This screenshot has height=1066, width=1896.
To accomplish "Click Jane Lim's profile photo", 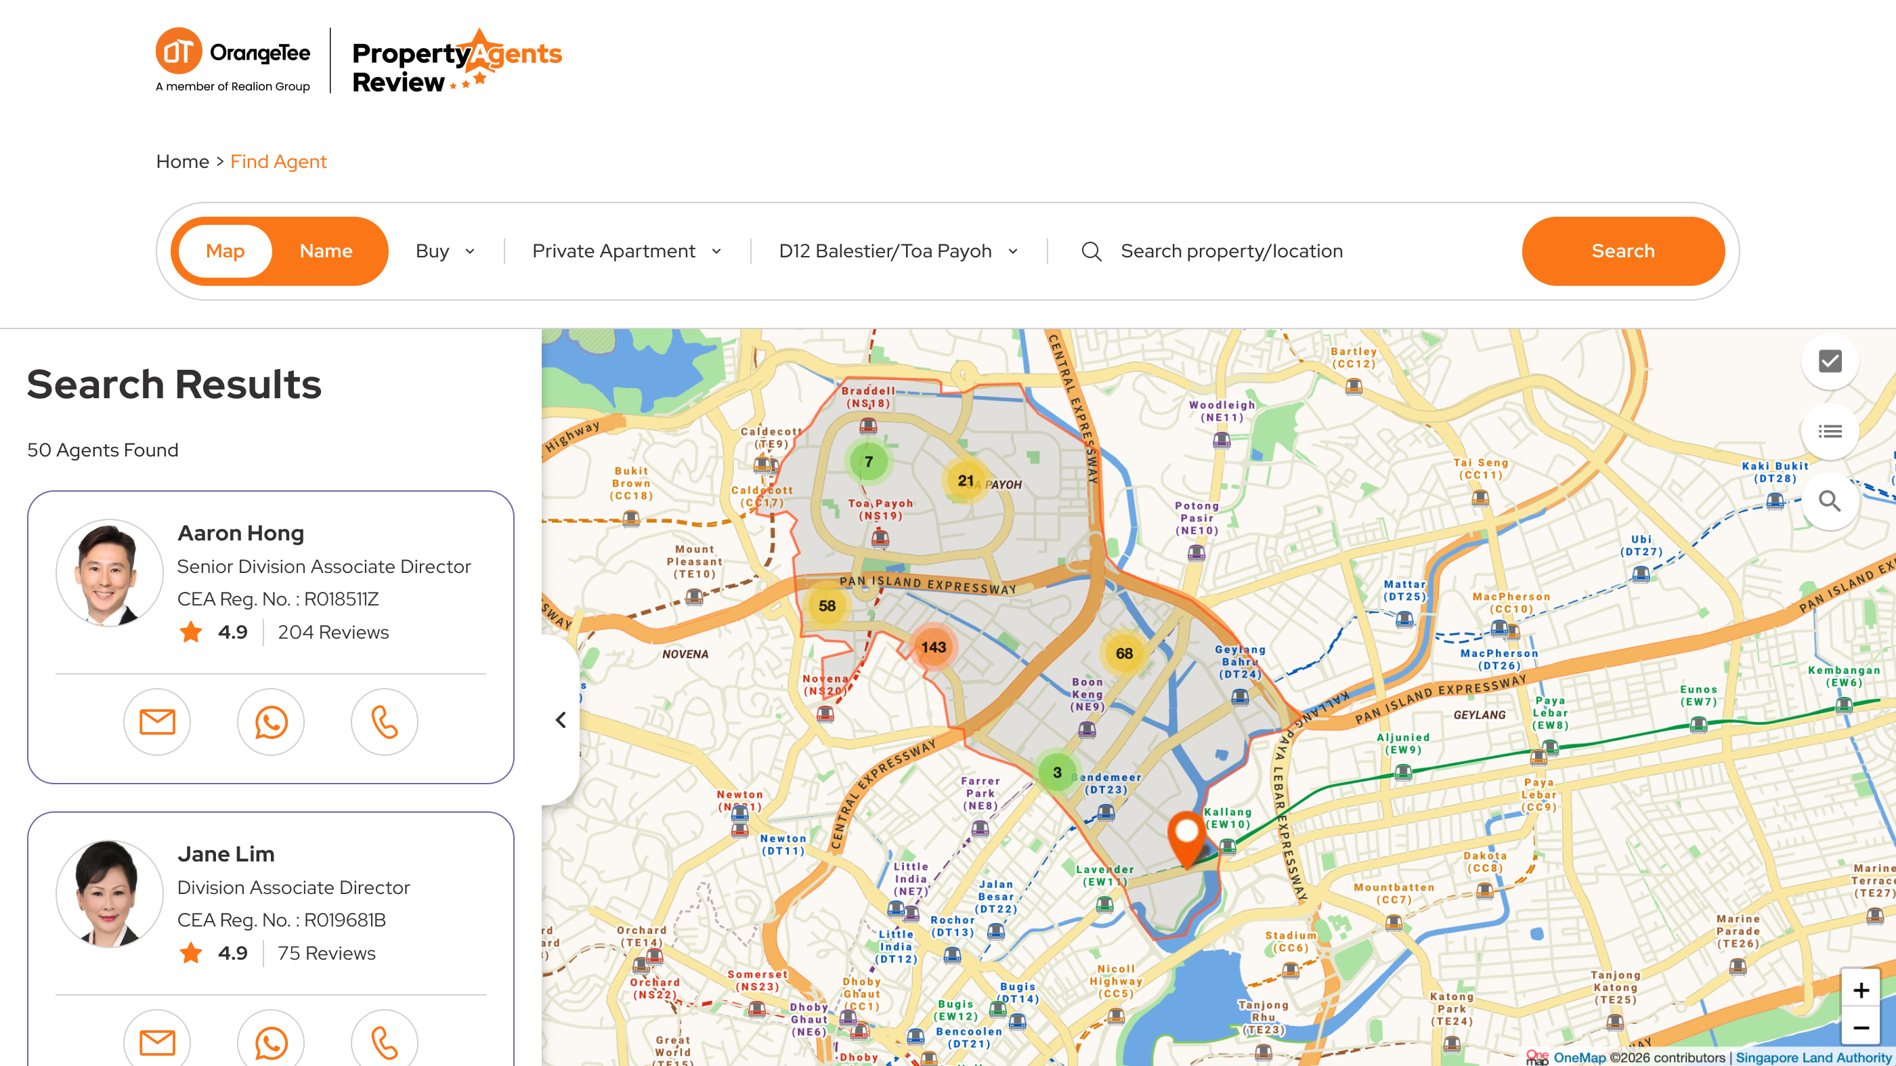I will pos(110,894).
